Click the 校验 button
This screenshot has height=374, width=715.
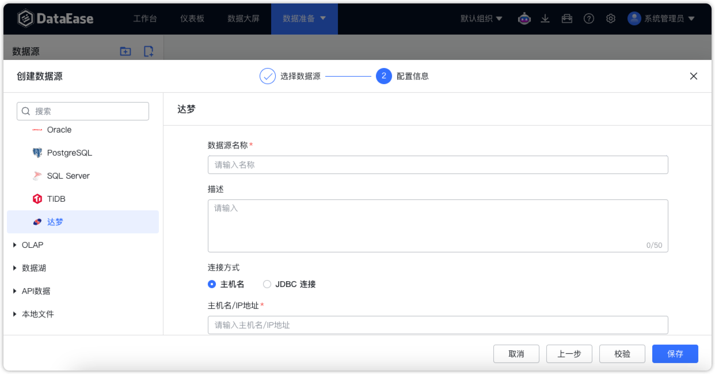tap(622, 353)
